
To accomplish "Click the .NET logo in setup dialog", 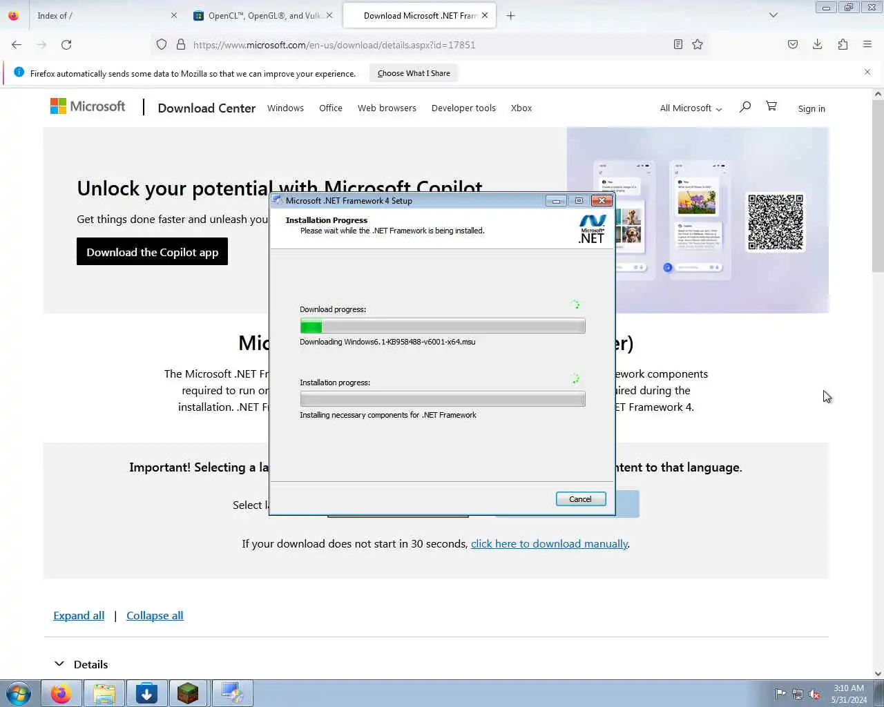I will tap(592, 229).
